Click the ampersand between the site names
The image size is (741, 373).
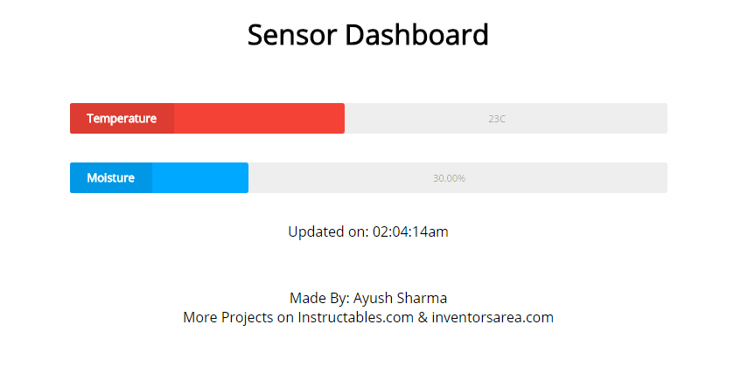pos(423,318)
